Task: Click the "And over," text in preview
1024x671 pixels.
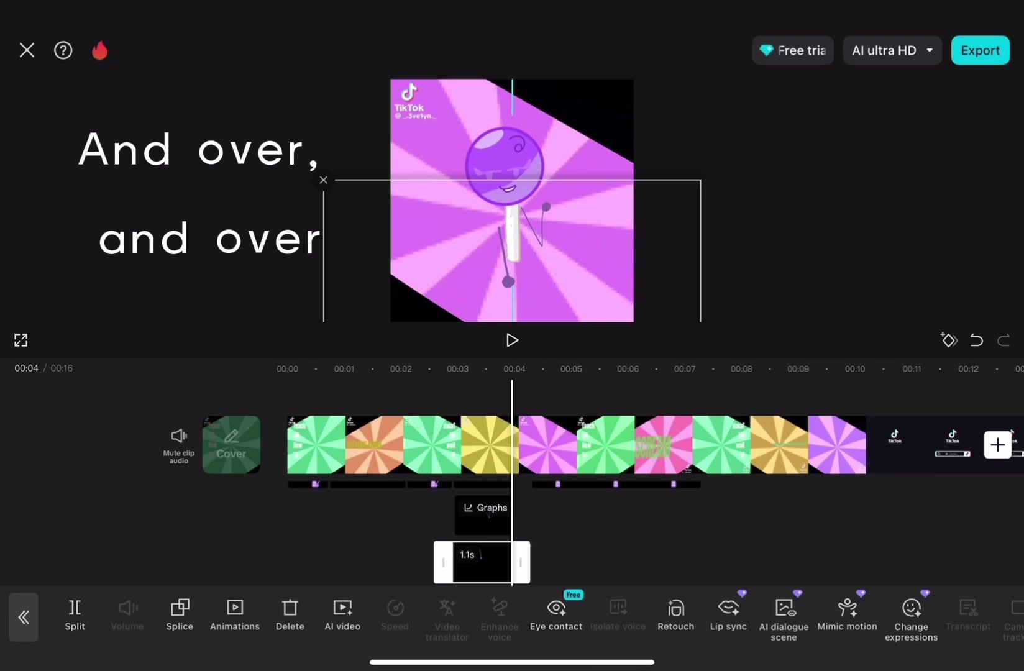Action: tap(199, 150)
